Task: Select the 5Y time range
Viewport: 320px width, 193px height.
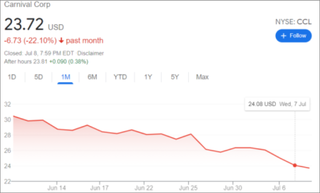Action: coord(175,77)
